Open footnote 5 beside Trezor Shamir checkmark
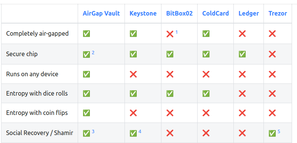The height and width of the screenshot is (143, 297). pos(279,132)
